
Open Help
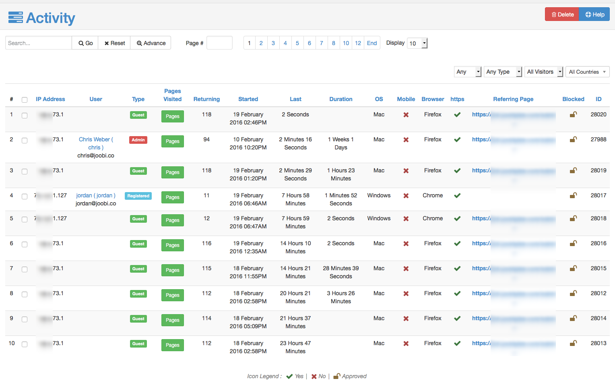(x=594, y=14)
